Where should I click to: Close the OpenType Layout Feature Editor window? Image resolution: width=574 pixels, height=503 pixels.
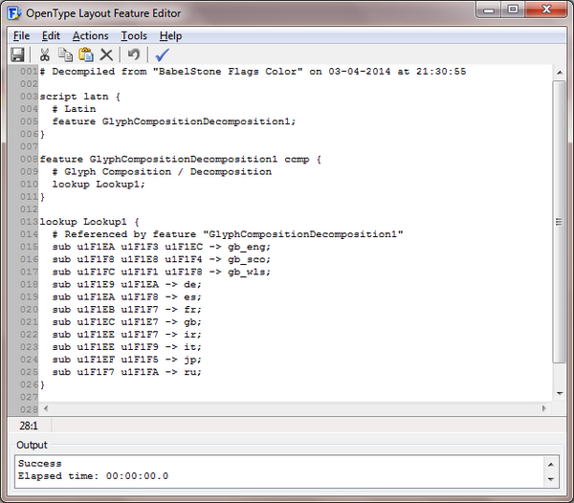(x=546, y=10)
